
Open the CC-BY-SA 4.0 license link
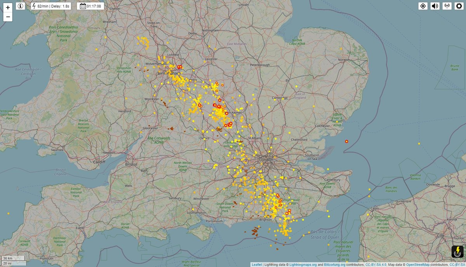[376, 264]
